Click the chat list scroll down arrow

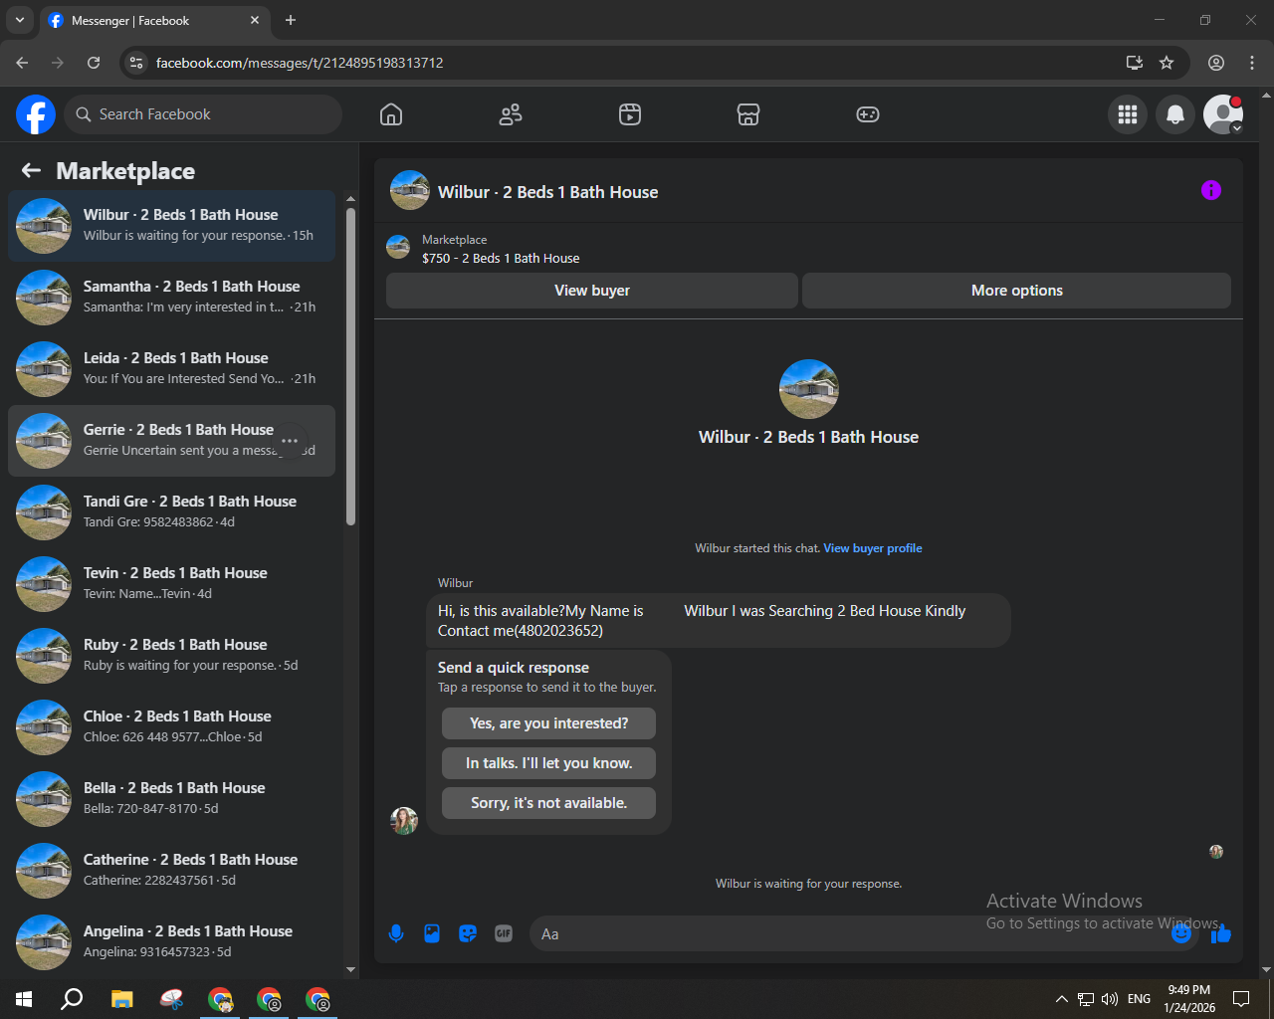pyautogui.click(x=350, y=969)
